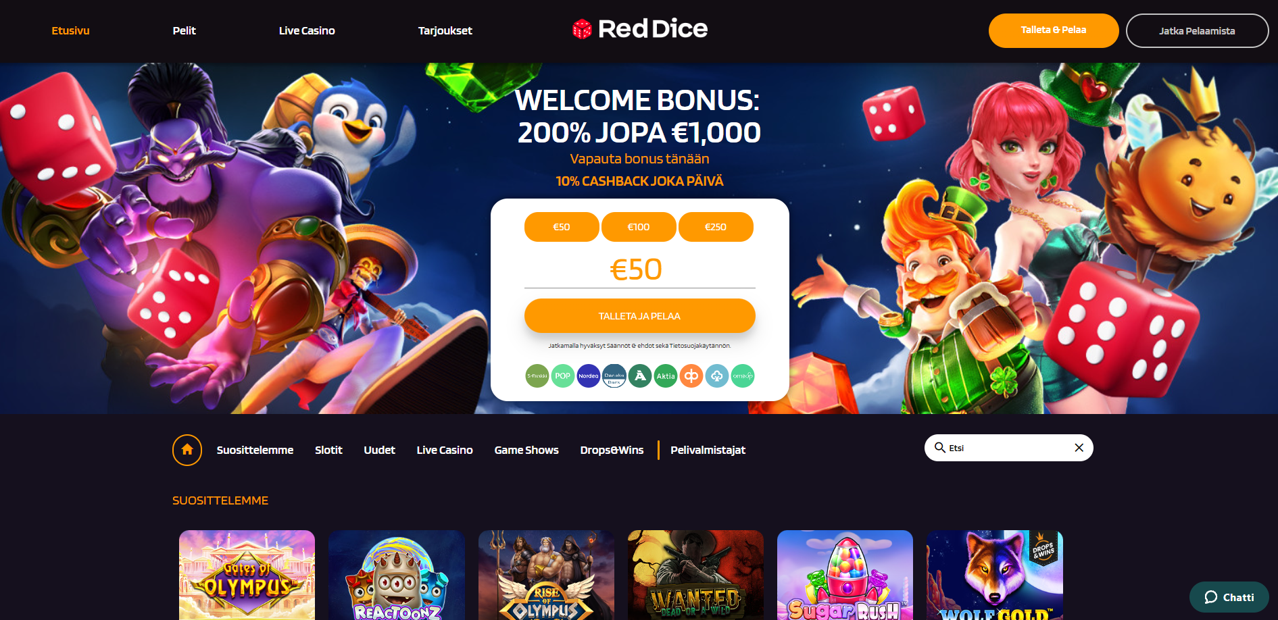This screenshot has height=620, width=1278.
Task: Open the Gates of Olympus game thumbnail
Action: tap(247, 575)
